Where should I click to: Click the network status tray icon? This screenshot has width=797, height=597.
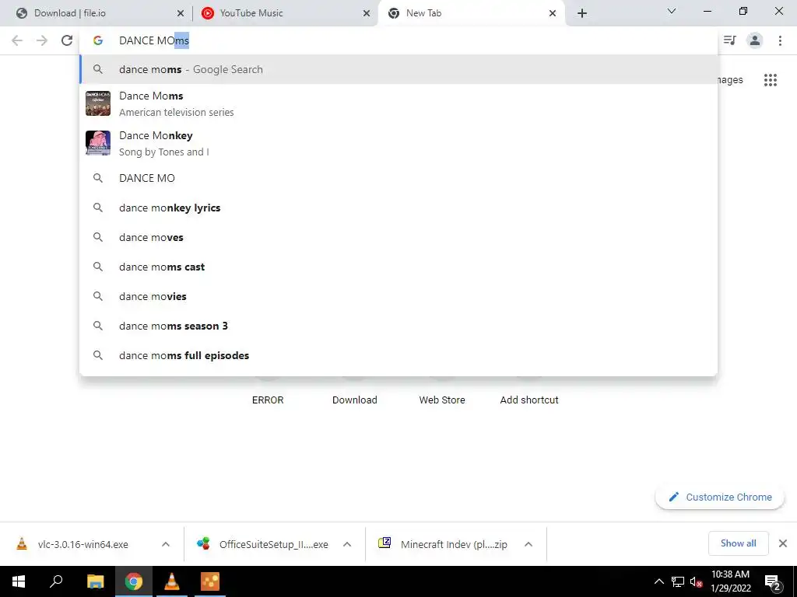(x=678, y=581)
